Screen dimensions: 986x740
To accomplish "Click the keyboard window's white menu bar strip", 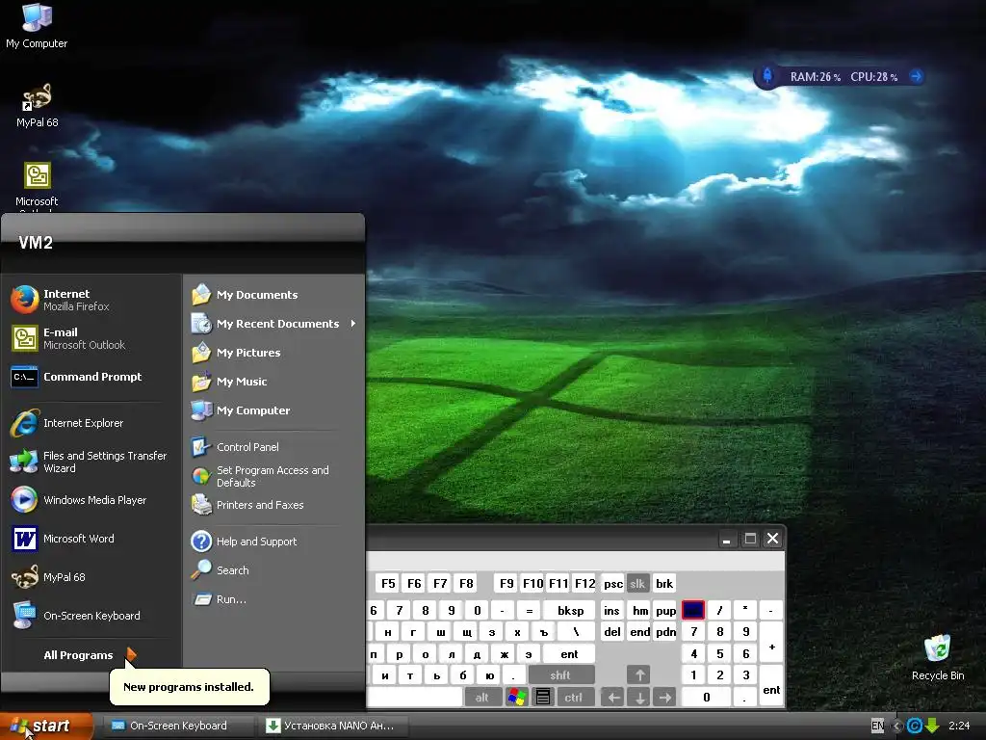I will click(576, 562).
